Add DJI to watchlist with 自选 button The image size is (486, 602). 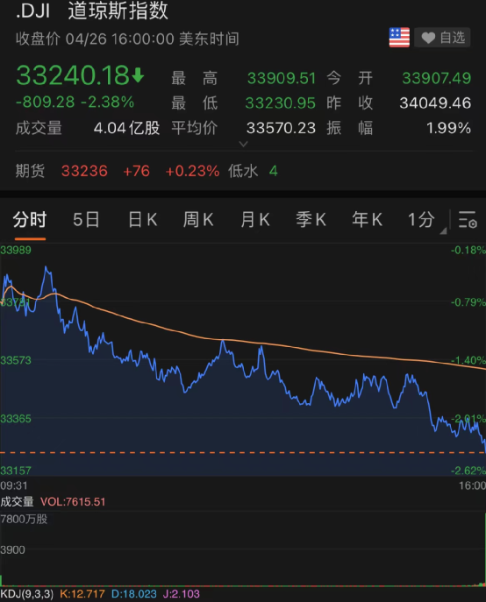[x=442, y=38]
